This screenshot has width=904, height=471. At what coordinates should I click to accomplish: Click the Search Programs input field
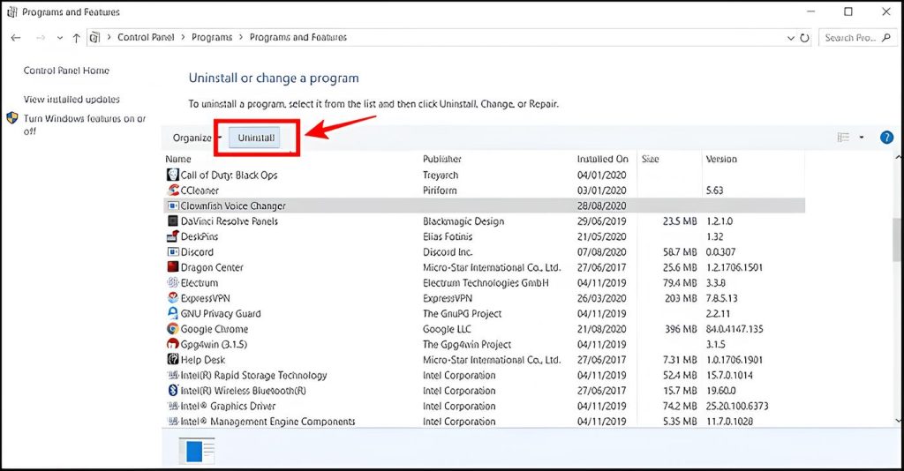[856, 38]
